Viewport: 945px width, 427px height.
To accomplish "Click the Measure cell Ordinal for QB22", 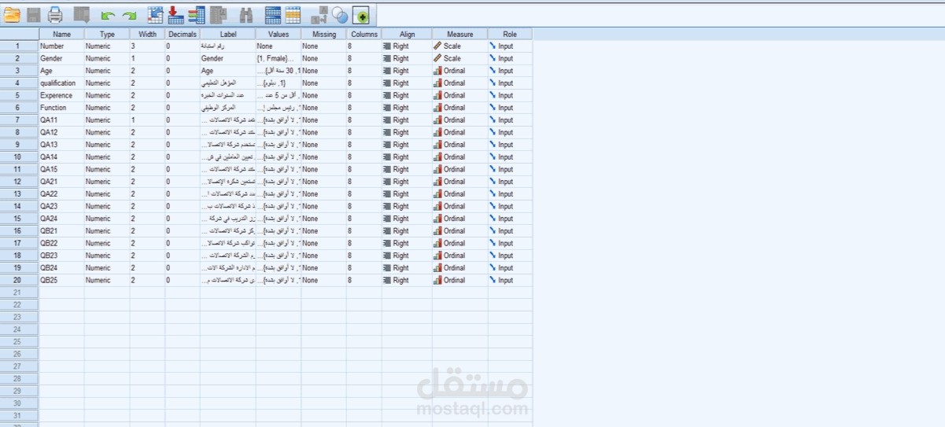I will point(460,243).
